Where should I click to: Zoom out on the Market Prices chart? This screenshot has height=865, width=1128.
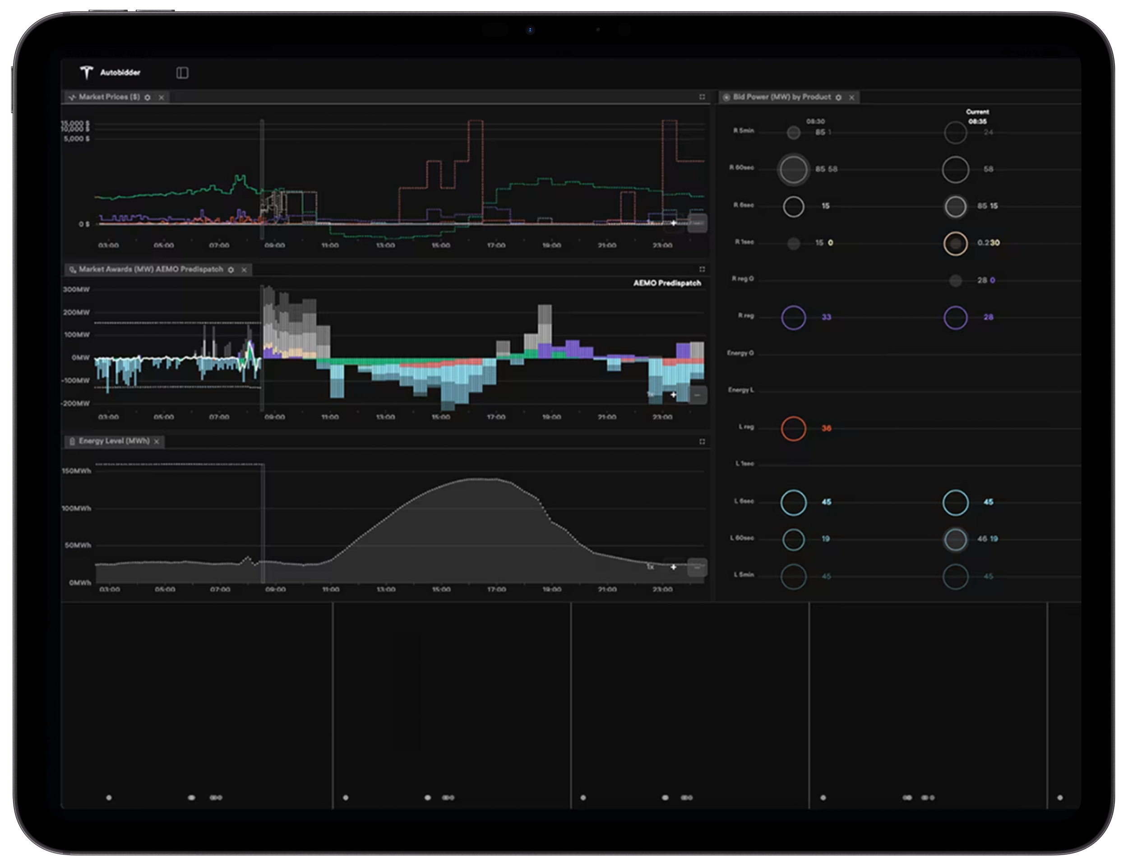coord(697,223)
